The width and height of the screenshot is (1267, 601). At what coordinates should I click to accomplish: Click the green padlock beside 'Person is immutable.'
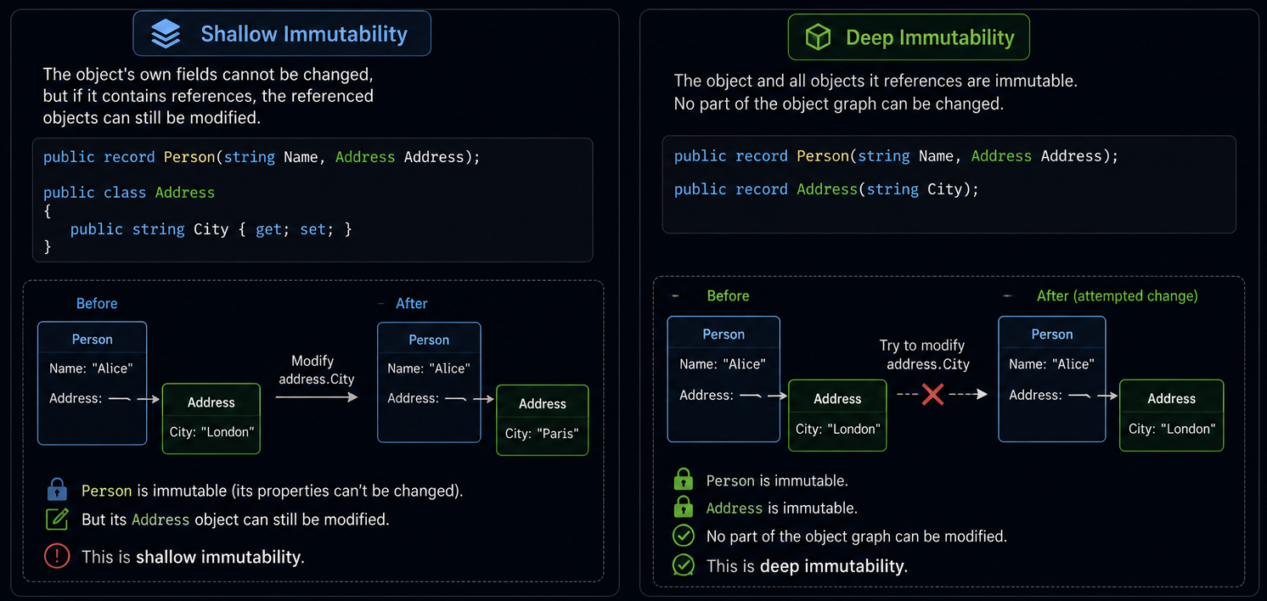point(683,480)
